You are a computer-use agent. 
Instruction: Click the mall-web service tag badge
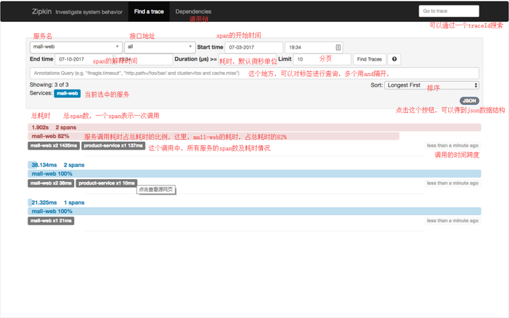pos(67,94)
